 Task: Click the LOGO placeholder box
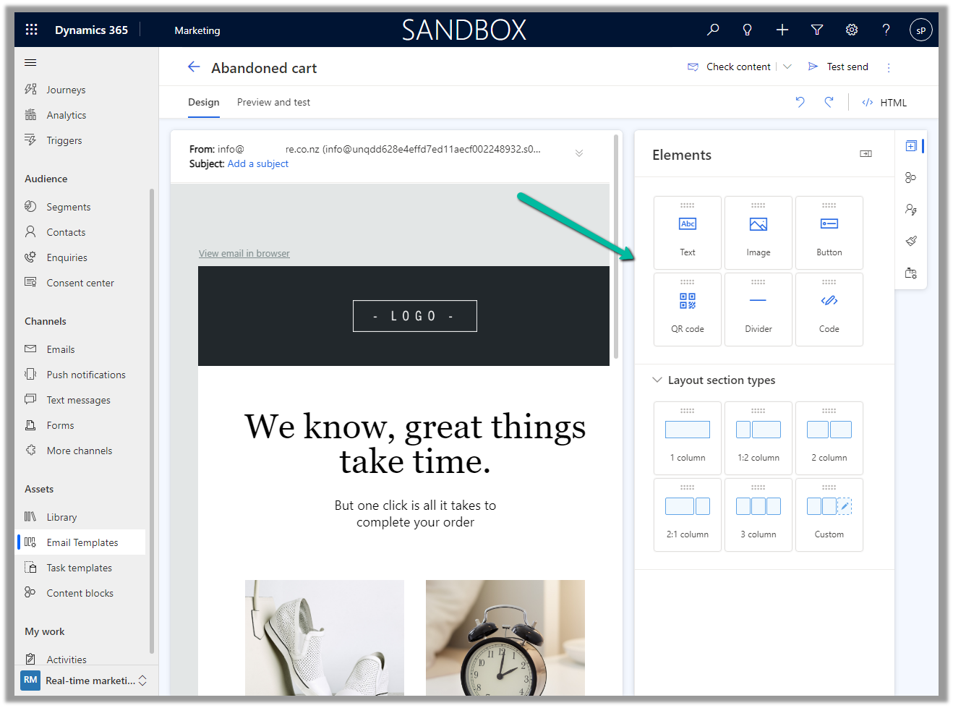(415, 316)
